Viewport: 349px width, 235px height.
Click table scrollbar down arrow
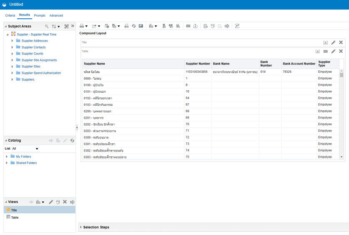coord(342,157)
